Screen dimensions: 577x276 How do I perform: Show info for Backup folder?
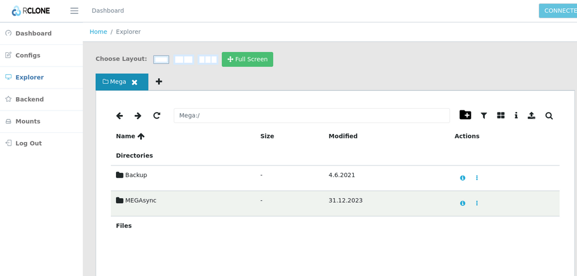tap(463, 178)
